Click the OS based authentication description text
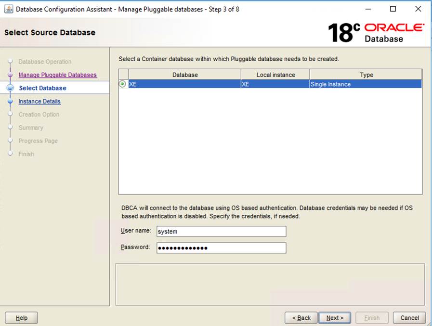 click(267, 212)
